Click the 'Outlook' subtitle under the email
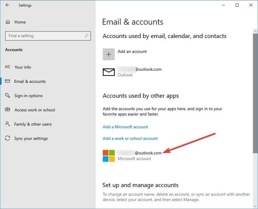The width and height of the screenshot is (258, 209). [125, 75]
